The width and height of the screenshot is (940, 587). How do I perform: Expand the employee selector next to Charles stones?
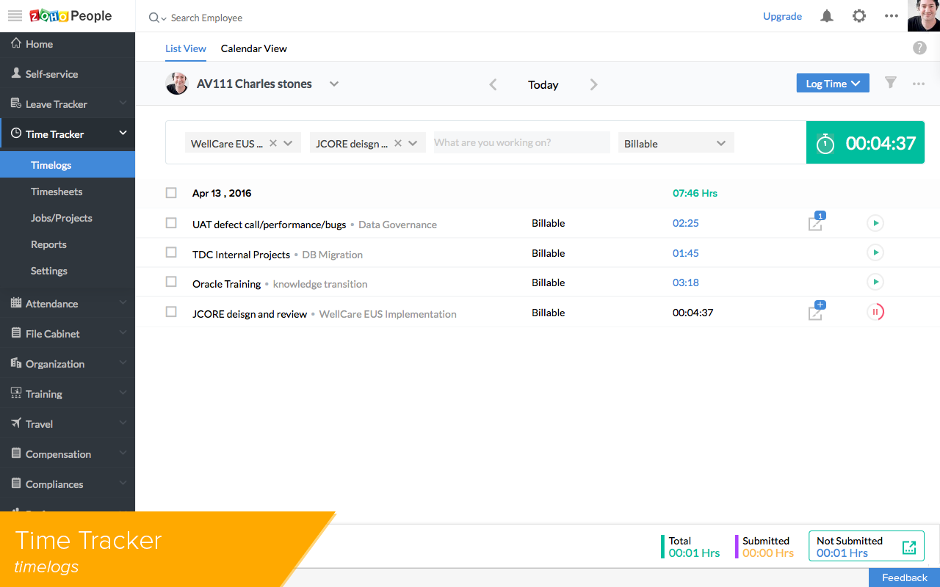pos(334,84)
